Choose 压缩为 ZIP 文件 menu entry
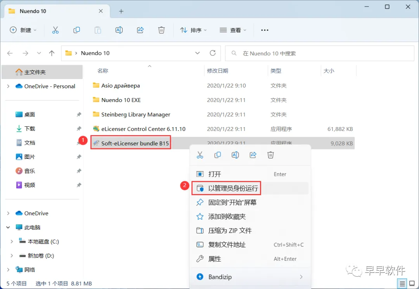Image resolution: width=419 pixels, height=289 pixels. pos(250,231)
